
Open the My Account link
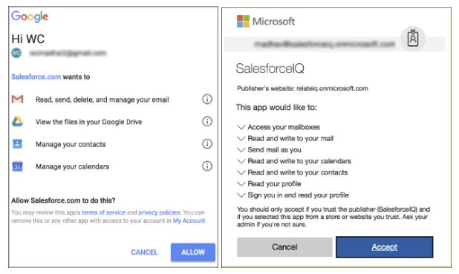(189, 221)
